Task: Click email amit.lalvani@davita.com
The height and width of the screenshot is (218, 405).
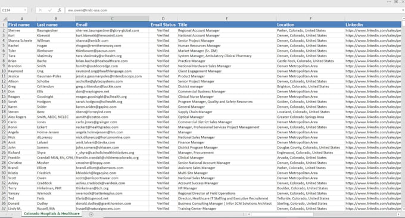Action: click(x=112, y=142)
